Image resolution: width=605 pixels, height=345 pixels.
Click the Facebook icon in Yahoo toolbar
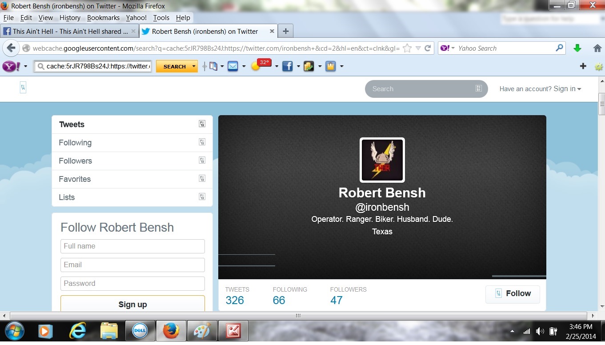(288, 66)
